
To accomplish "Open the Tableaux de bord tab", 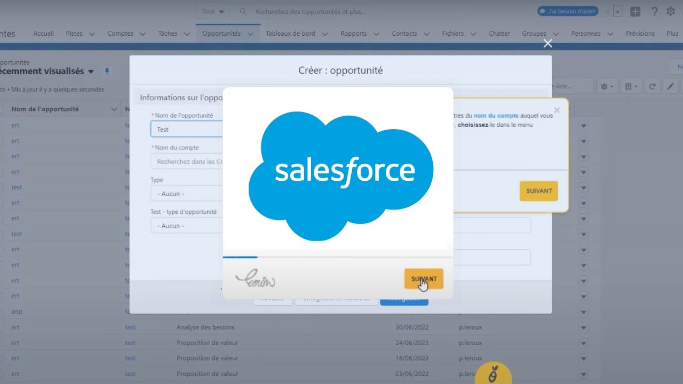I will tap(290, 34).
